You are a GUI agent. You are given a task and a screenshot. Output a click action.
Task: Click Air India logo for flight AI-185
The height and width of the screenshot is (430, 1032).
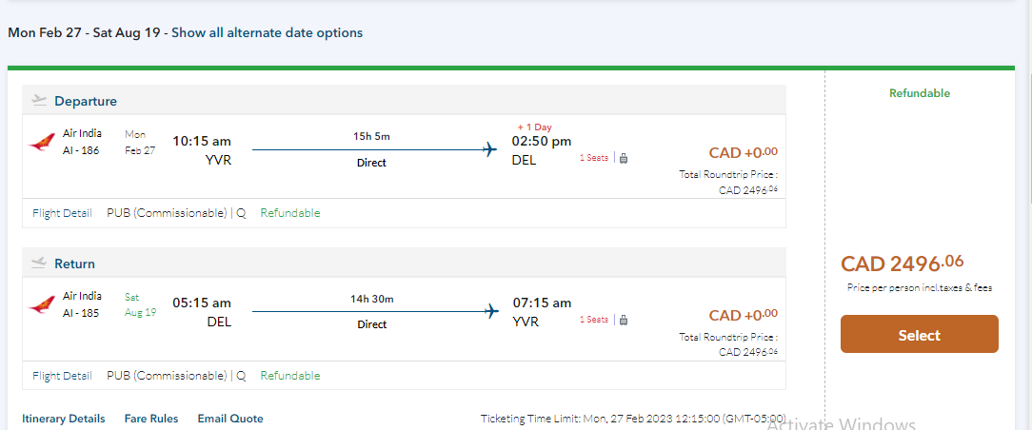tap(42, 304)
